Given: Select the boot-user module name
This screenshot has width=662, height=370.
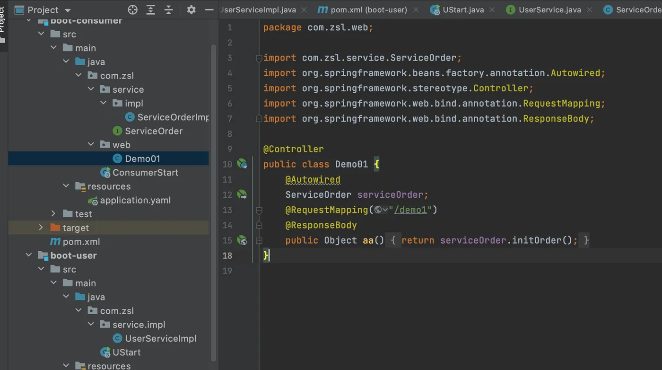Looking at the screenshot, I should tap(74, 255).
